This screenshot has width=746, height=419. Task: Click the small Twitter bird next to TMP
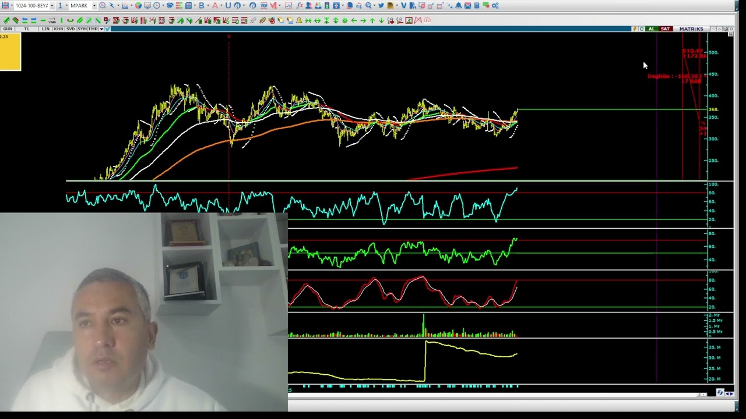[108, 29]
